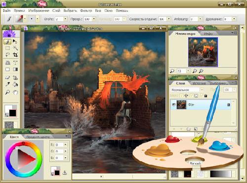
Task: Switch to the История tab
Action: click(x=199, y=83)
